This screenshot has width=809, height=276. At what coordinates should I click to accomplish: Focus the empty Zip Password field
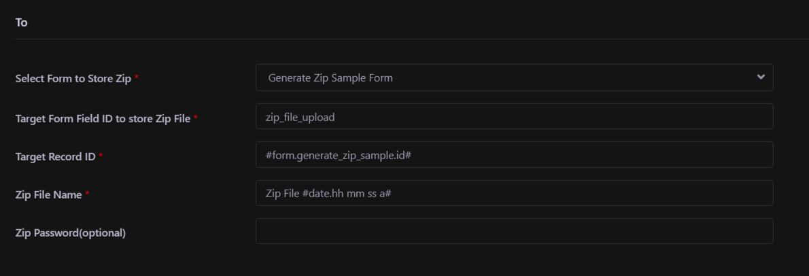514,232
